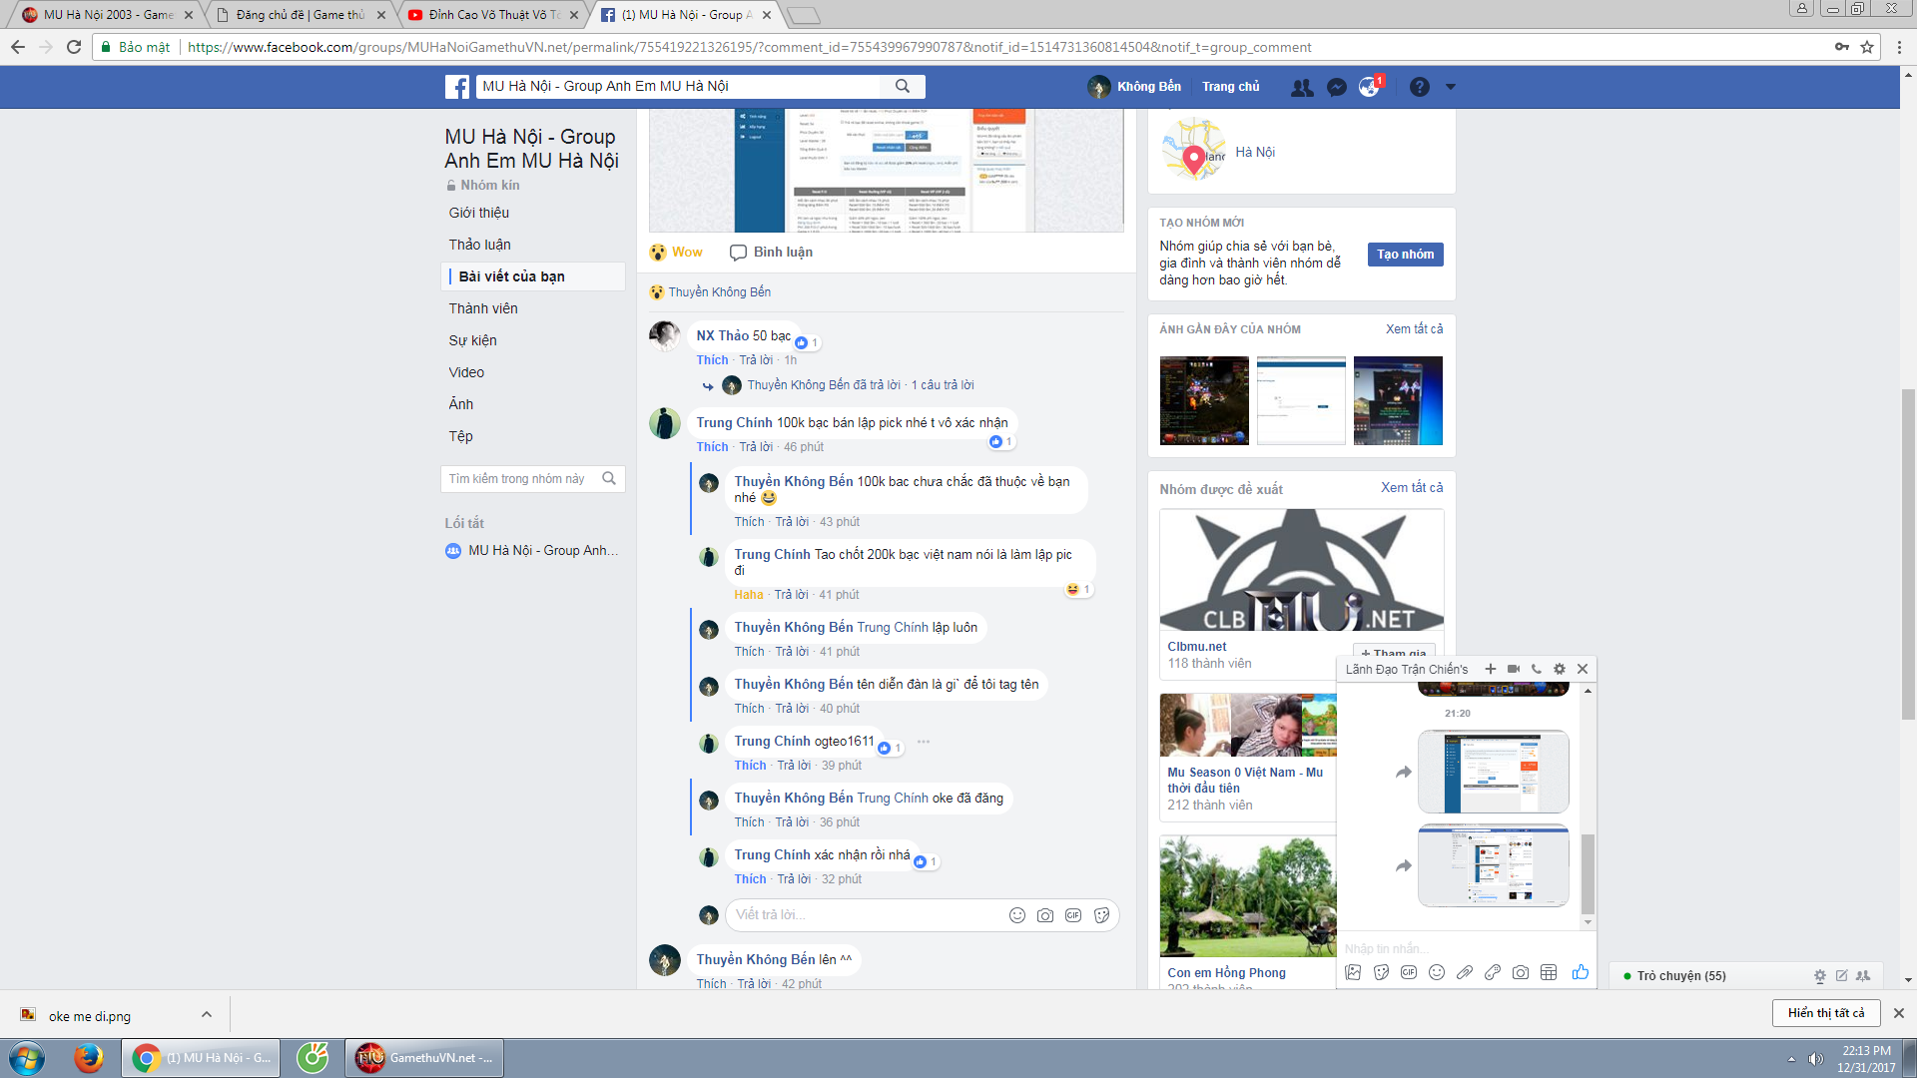Start a video call in chat window
This screenshot has width=1917, height=1078.
[1514, 669]
